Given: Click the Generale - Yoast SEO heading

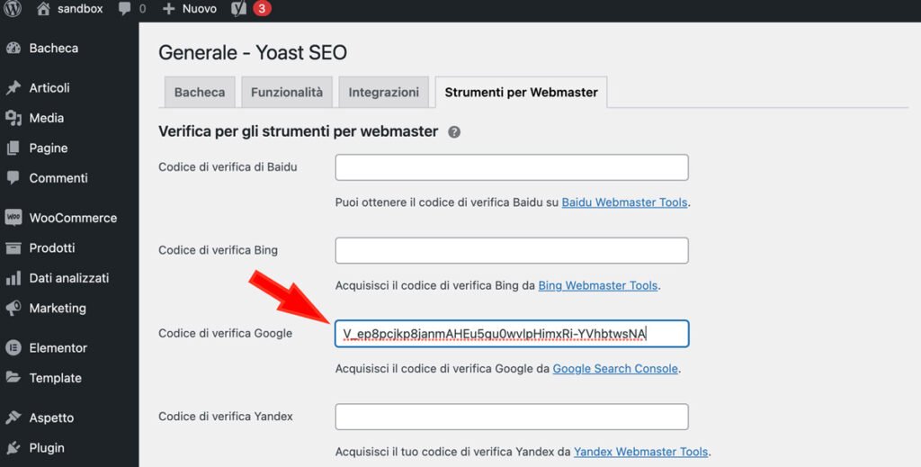Looking at the screenshot, I should point(253,52).
